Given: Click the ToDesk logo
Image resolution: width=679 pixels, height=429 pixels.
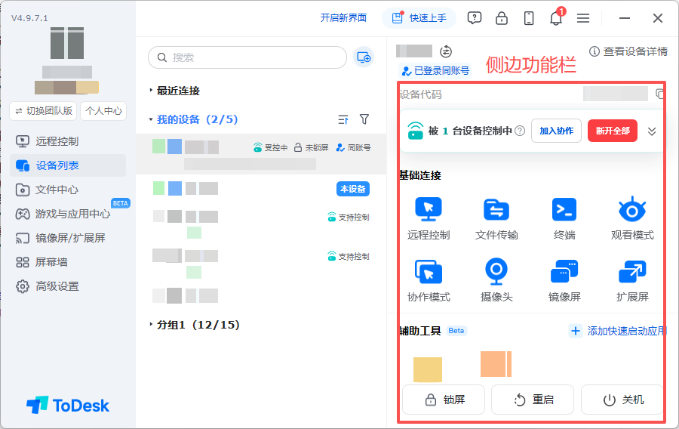Looking at the screenshot, I should 68,405.
